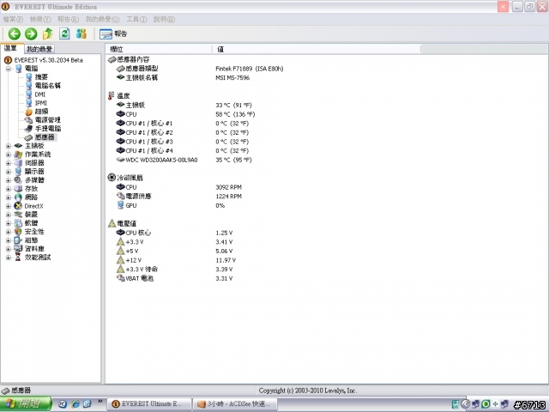The image size is (549, 412).
Task: Collapse the 電腦 tree node
Action: (x=9, y=69)
